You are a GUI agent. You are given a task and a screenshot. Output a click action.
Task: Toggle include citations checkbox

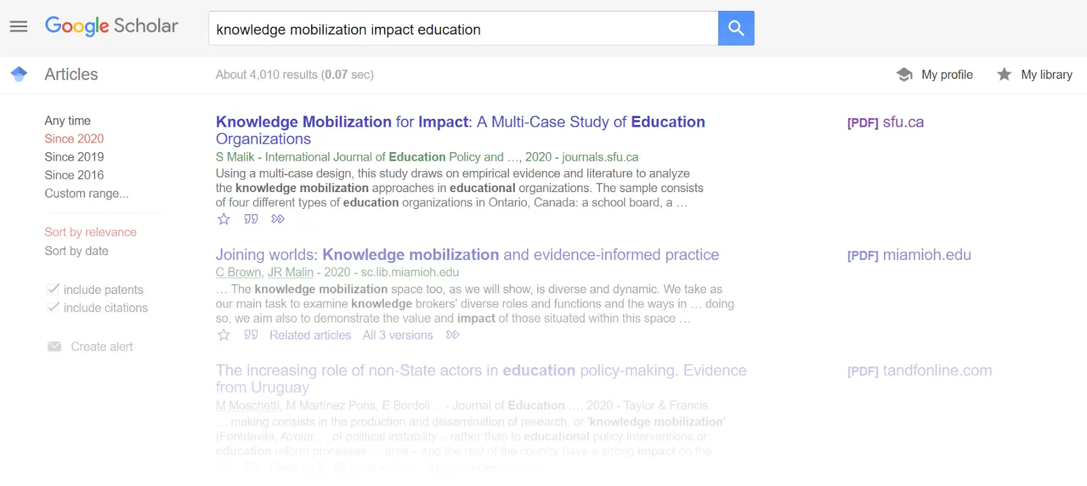click(x=53, y=307)
